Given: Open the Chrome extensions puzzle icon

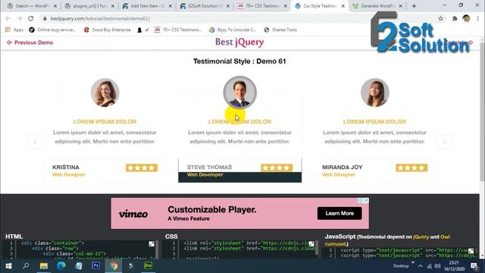Looking at the screenshot, I should pos(455,18).
